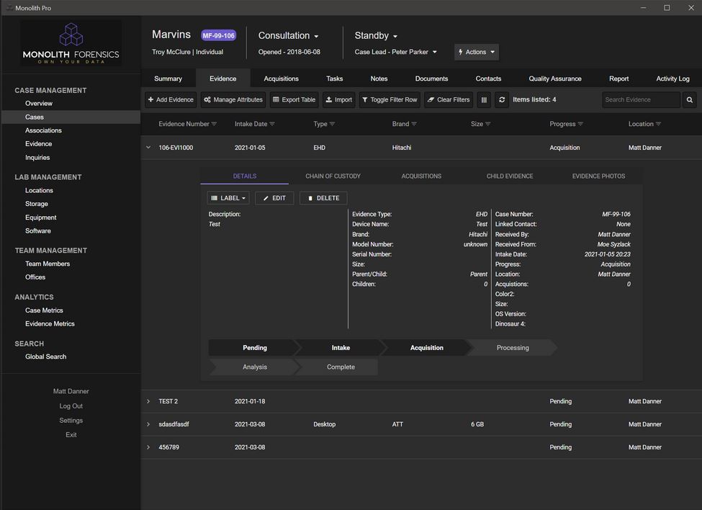Set progress to Processing step
This screenshot has height=510, width=702.
(513, 347)
